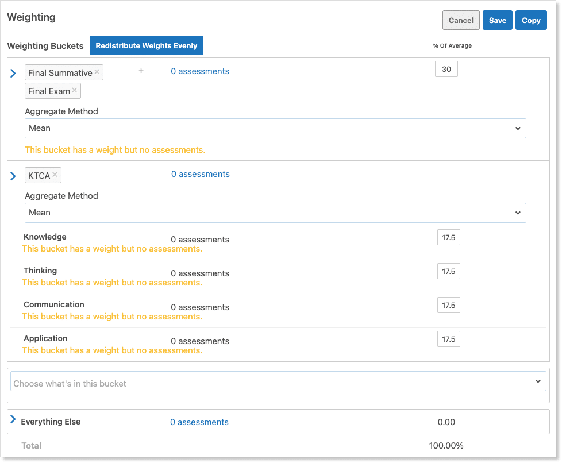
Task: Click Redistribute Weights Evenly
Action: coord(146,45)
